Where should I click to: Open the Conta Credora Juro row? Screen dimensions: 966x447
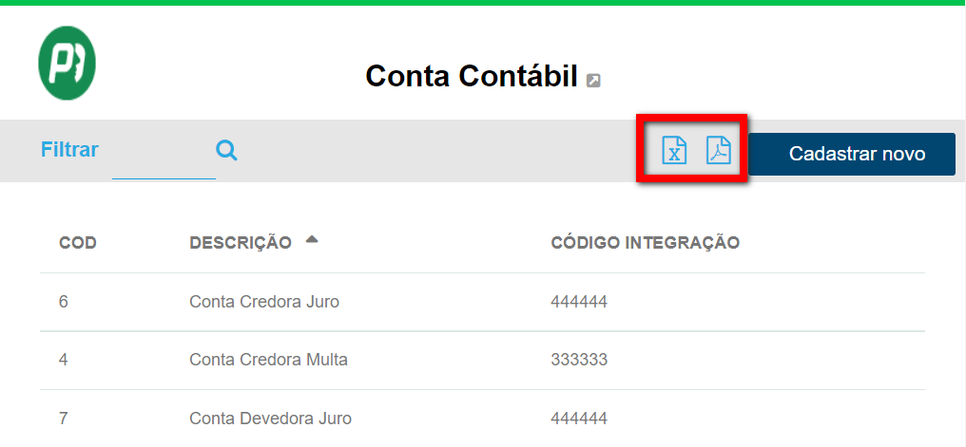pos(264,302)
